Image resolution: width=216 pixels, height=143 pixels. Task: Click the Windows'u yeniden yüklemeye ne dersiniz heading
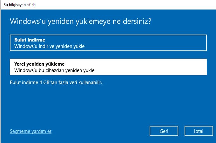(81, 22)
